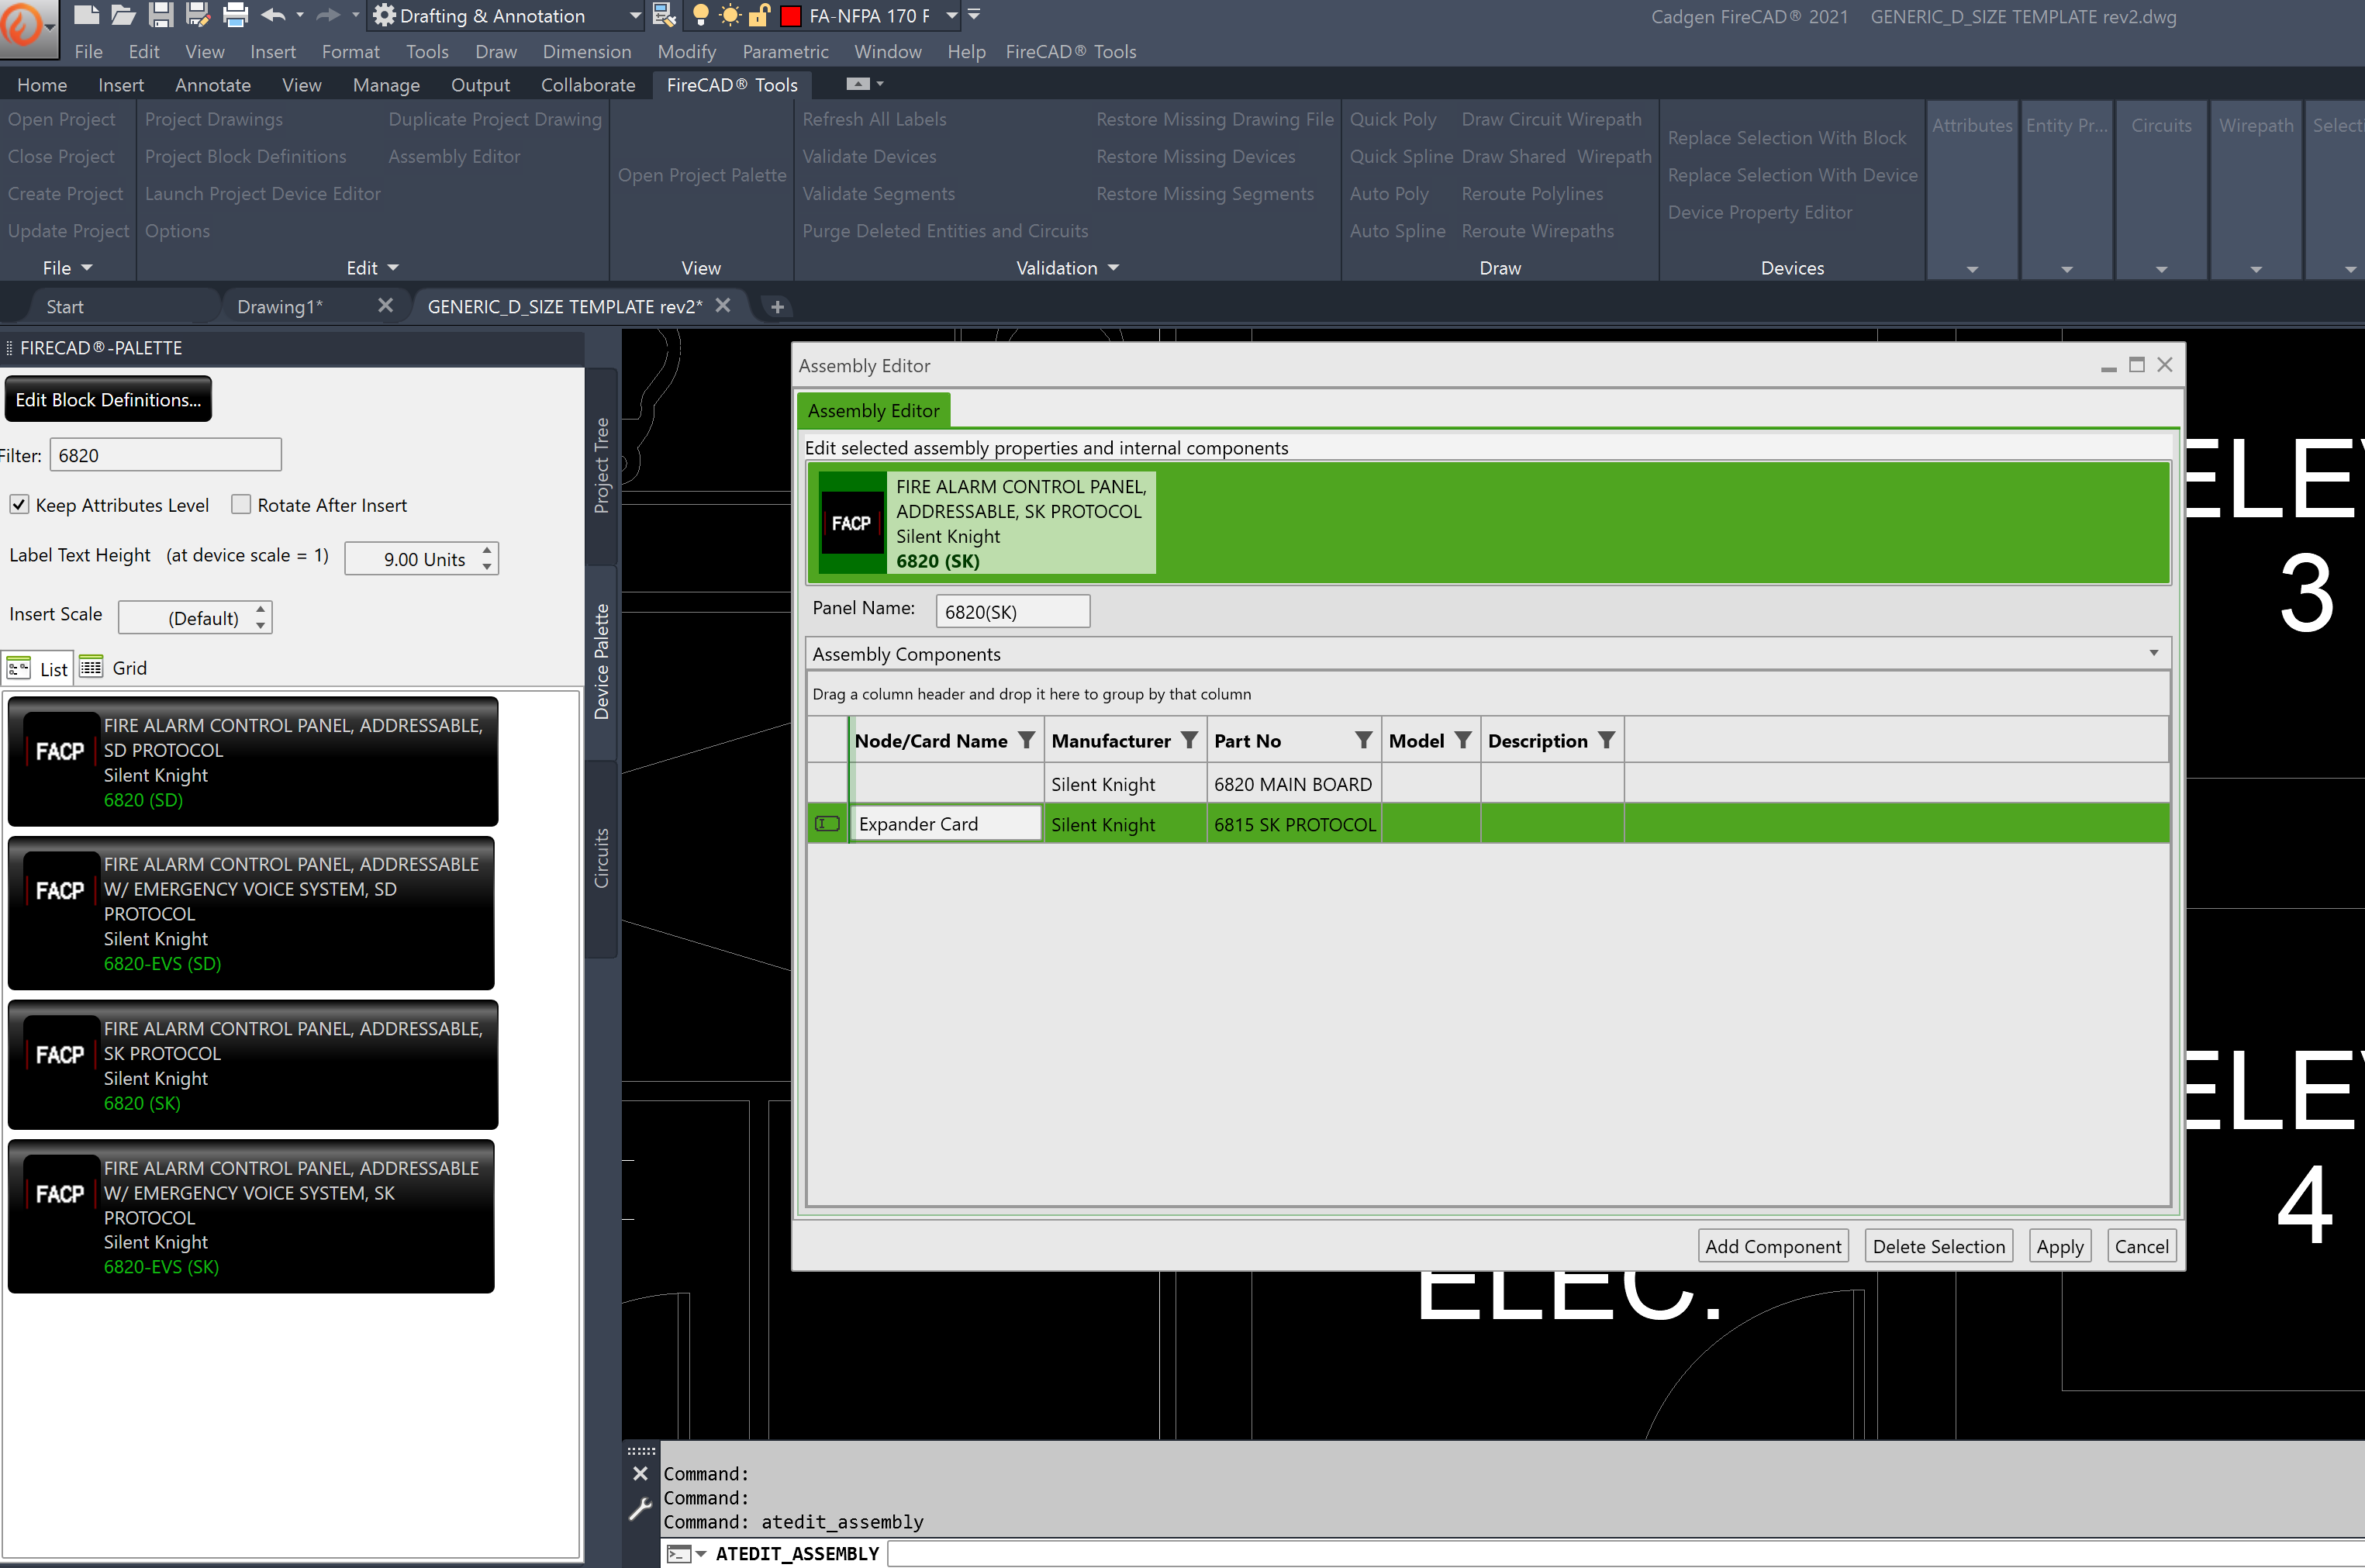Viewport: 2365px width, 1568px height.
Task: Open the Circuits side tab in palette
Action: click(602, 858)
